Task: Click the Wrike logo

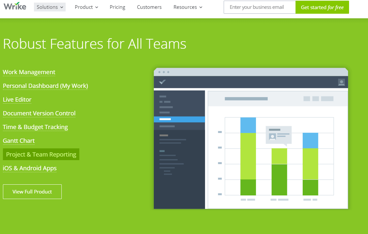Action: click(14, 6)
